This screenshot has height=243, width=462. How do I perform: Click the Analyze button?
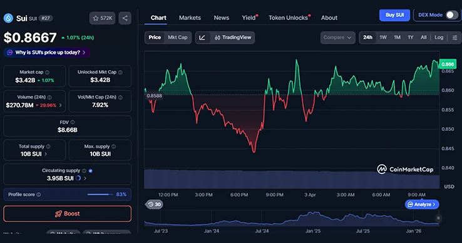point(422,204)
